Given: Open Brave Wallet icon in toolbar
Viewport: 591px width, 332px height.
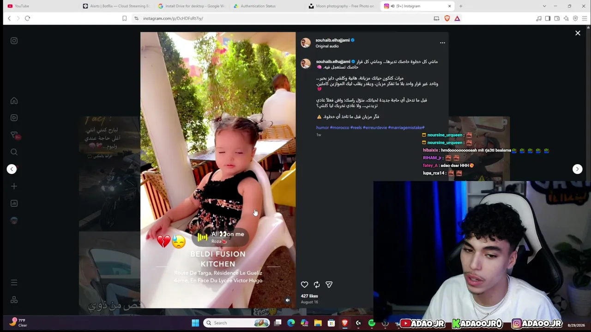Looking at the screenshot, I should tap(557, 18).
